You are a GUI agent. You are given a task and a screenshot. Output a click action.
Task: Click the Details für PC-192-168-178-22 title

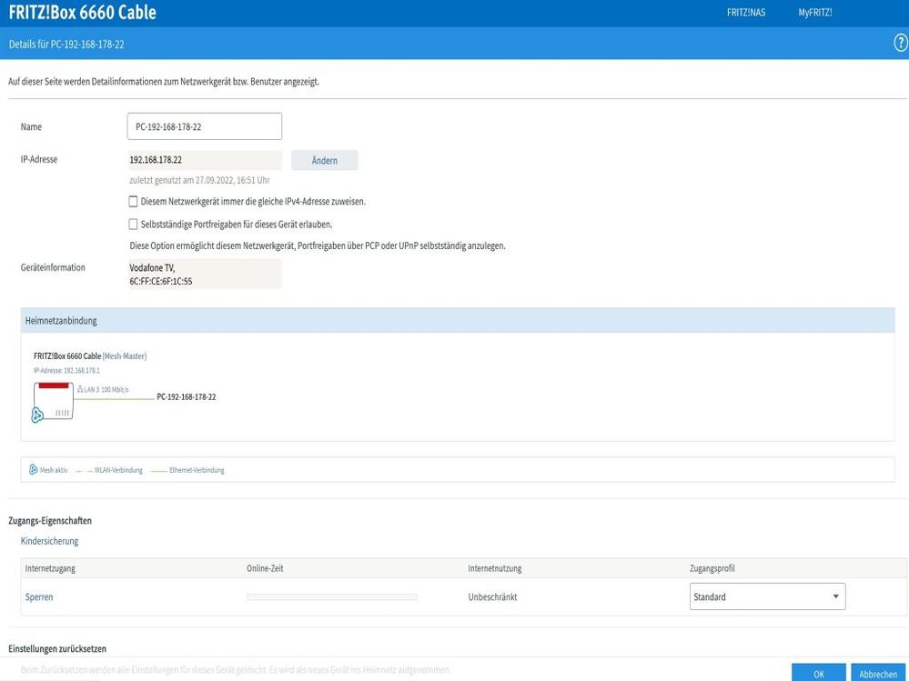[x=66, y=44]
